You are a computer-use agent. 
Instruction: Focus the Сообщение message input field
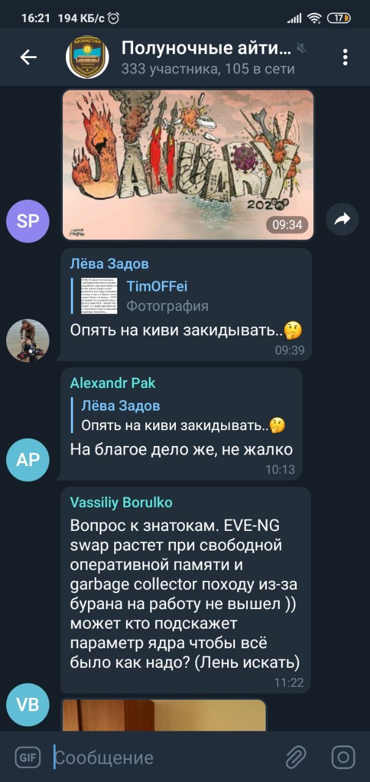(x=165, y=758)
